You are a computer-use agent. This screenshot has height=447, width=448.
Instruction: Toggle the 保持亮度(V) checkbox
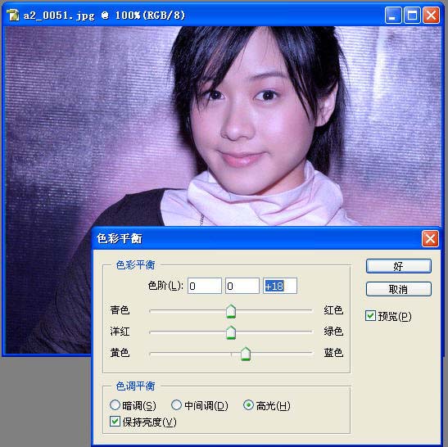click(x=115, y=422)
